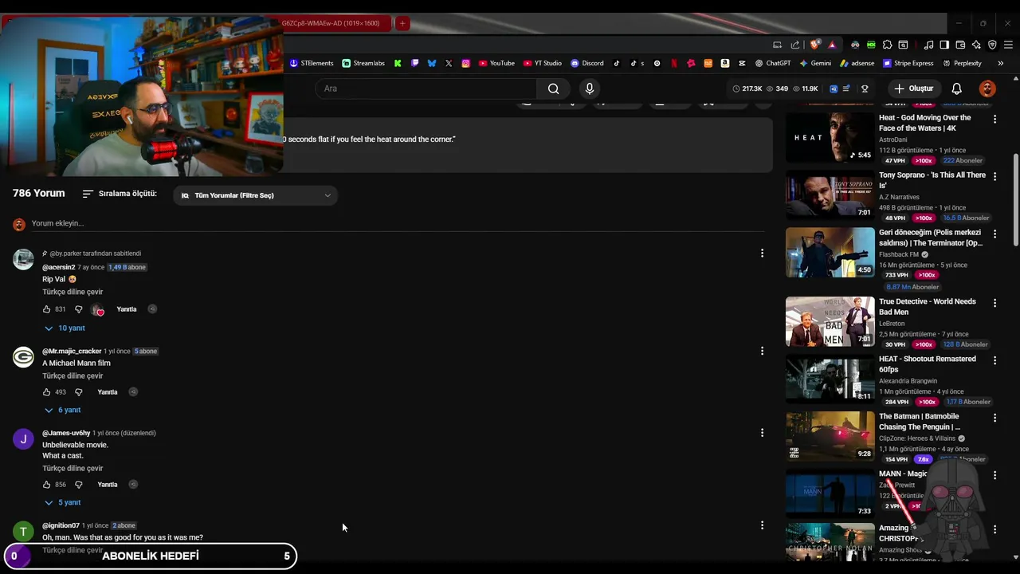This screenshot has width=1020, height=574.
Task: Dislike the 'Rip Val' comment
Action: (x=78, y=309)
